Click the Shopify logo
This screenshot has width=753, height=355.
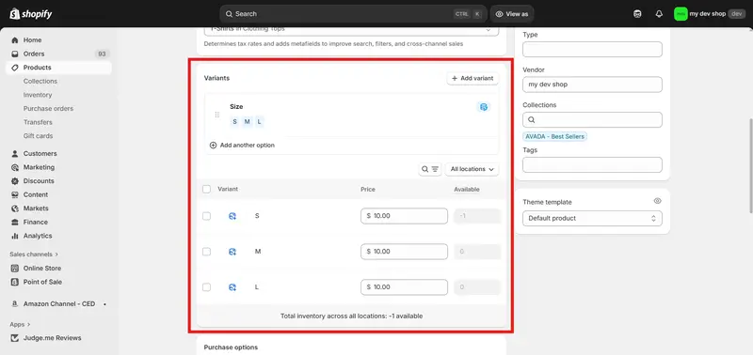(x=31, y=14)
